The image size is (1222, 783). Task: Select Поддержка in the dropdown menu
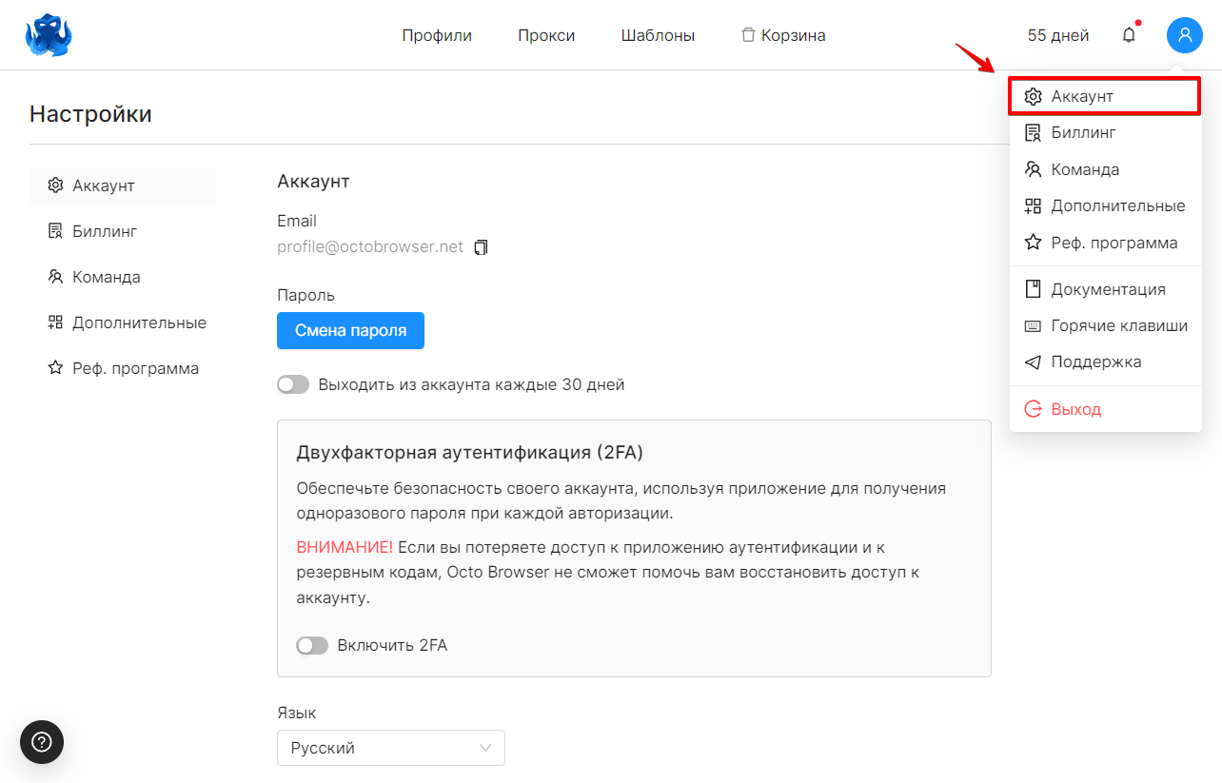tap(1105, 362)
